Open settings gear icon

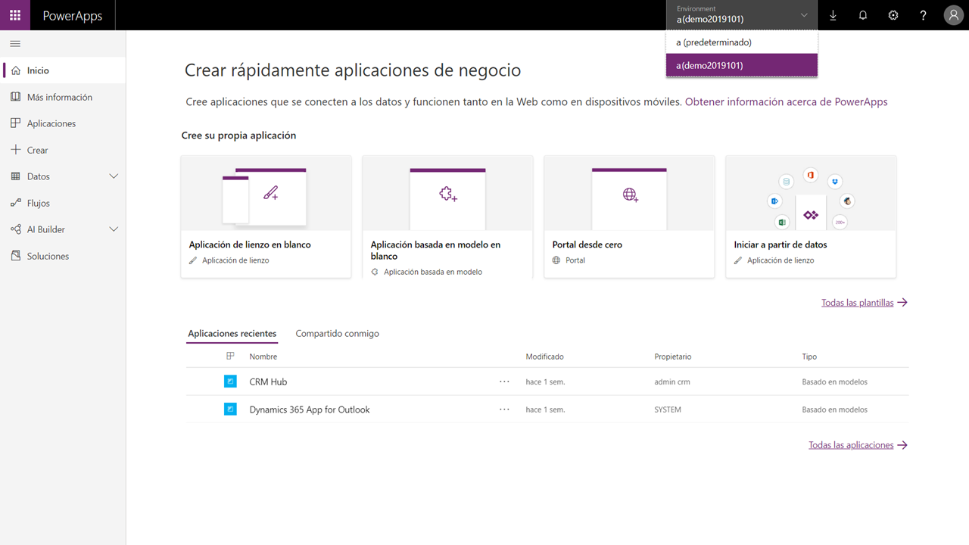(893, 15)
